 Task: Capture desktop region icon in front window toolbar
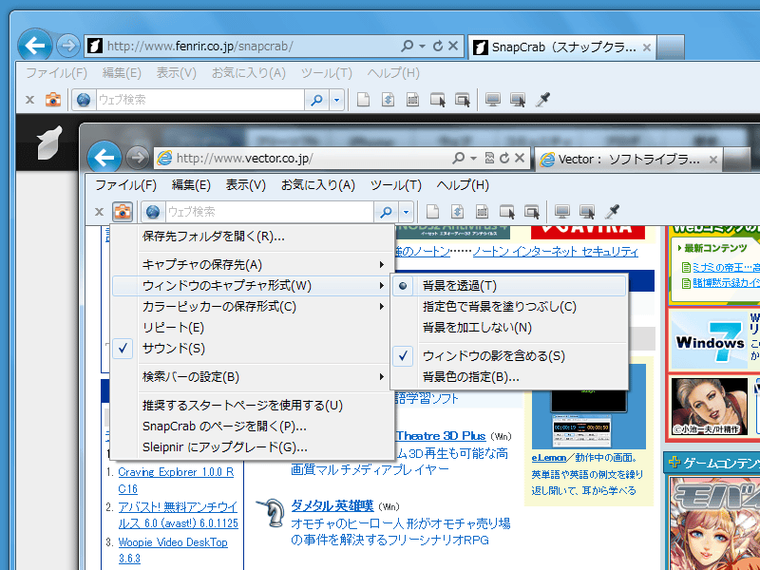[x=587, y=212]
